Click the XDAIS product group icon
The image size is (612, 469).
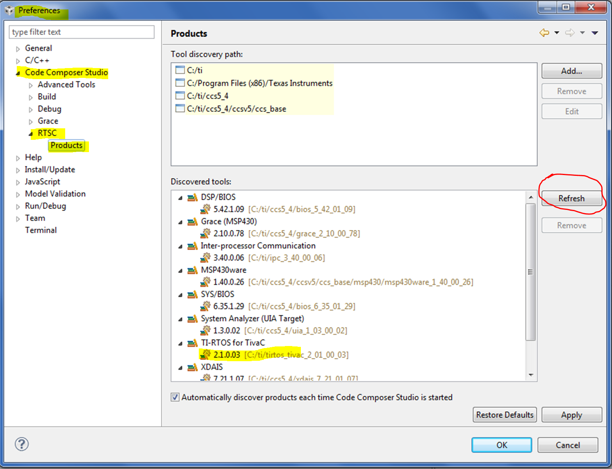(192, 367)
